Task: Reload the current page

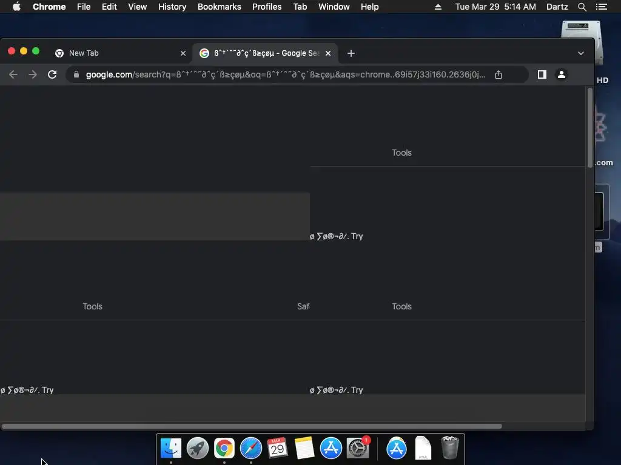Action: tap(52, 74)
